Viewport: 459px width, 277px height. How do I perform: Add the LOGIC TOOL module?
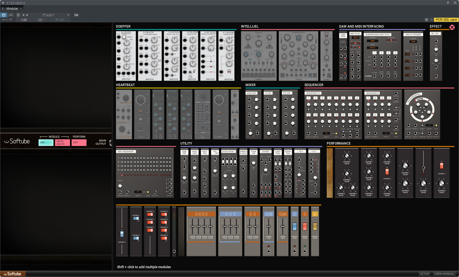point(278,173)
